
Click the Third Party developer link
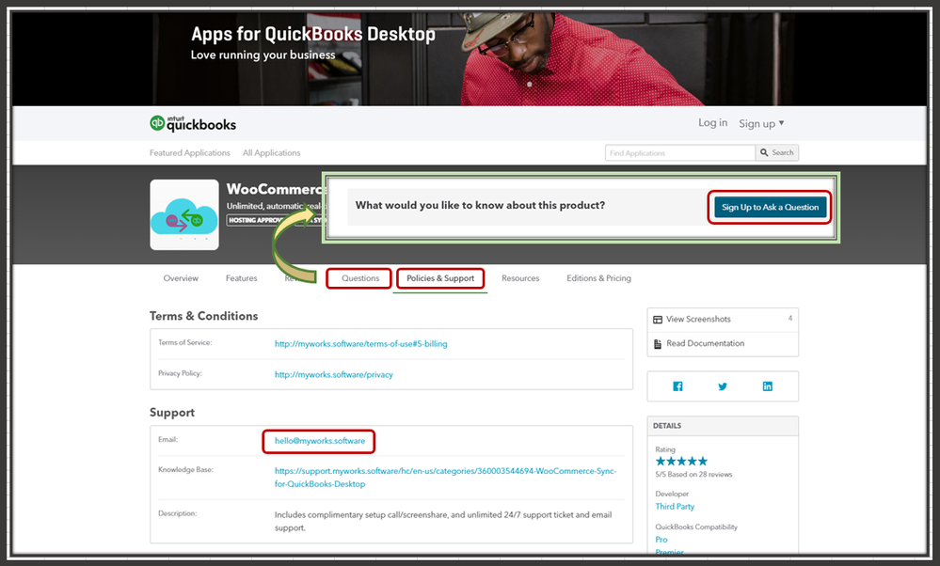[x=675, y=506]
